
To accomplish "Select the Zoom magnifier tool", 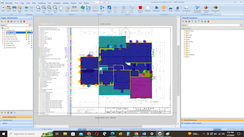I will coord(38,9).
